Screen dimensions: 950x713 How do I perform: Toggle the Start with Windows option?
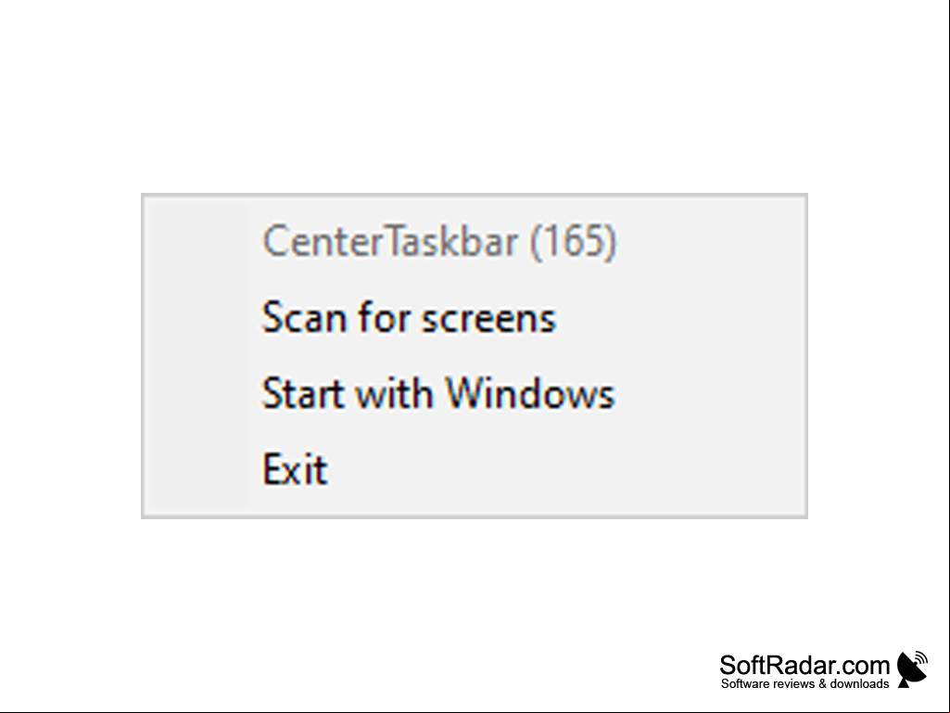[475, 393]
